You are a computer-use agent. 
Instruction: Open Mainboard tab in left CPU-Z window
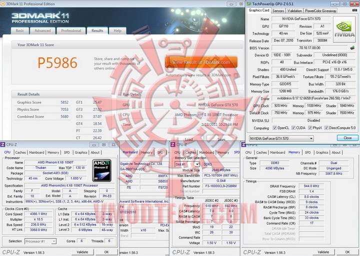[x=36, y=152]
